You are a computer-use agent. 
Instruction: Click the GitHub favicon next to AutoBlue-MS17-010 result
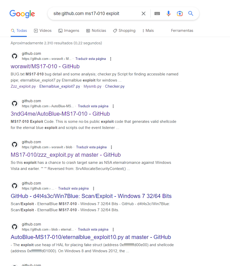(x=15, y=103)
